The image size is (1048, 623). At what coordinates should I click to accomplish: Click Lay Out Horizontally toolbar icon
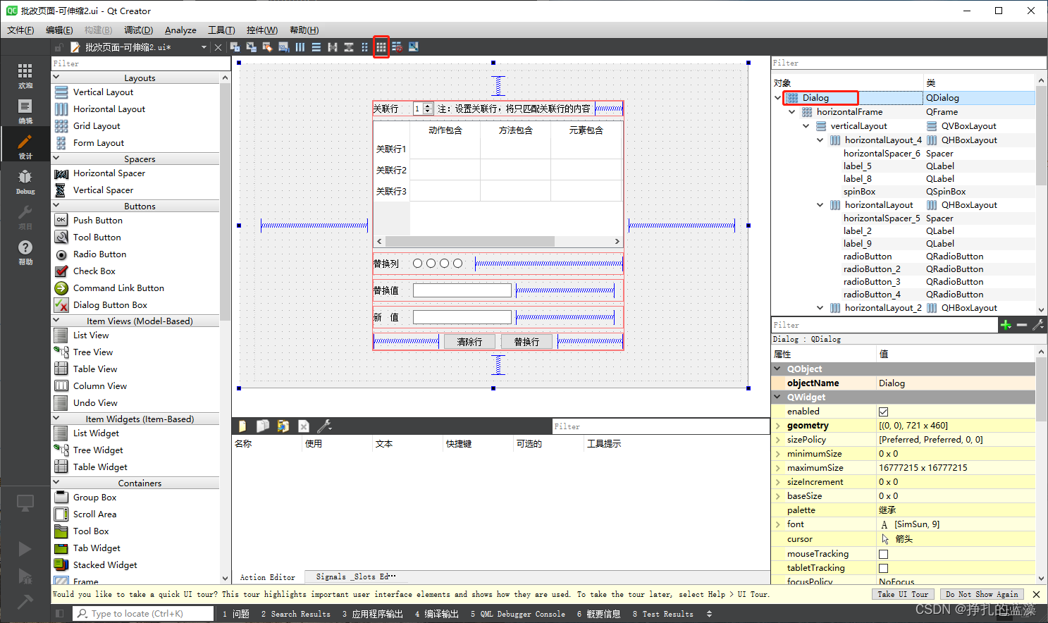[x=300, y=47]
